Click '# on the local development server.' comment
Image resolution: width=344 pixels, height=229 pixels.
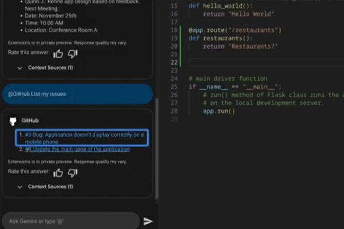263,103
